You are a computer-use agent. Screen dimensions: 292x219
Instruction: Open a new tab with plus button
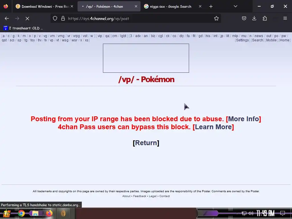(x=211, y=7)
